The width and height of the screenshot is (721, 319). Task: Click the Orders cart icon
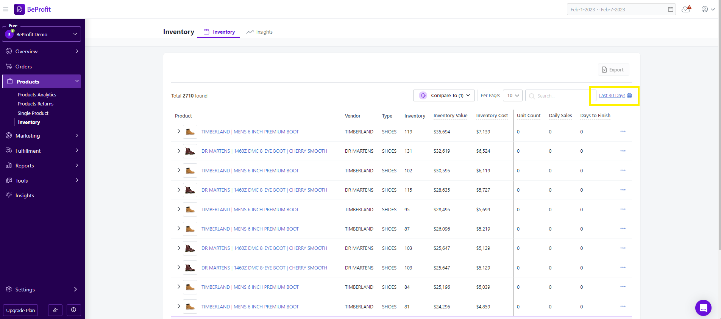coord(9,66)
